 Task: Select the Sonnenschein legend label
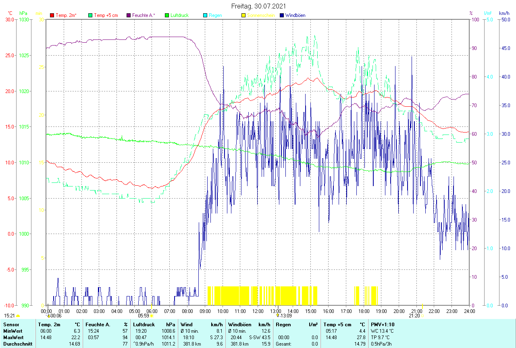[261, 15]
